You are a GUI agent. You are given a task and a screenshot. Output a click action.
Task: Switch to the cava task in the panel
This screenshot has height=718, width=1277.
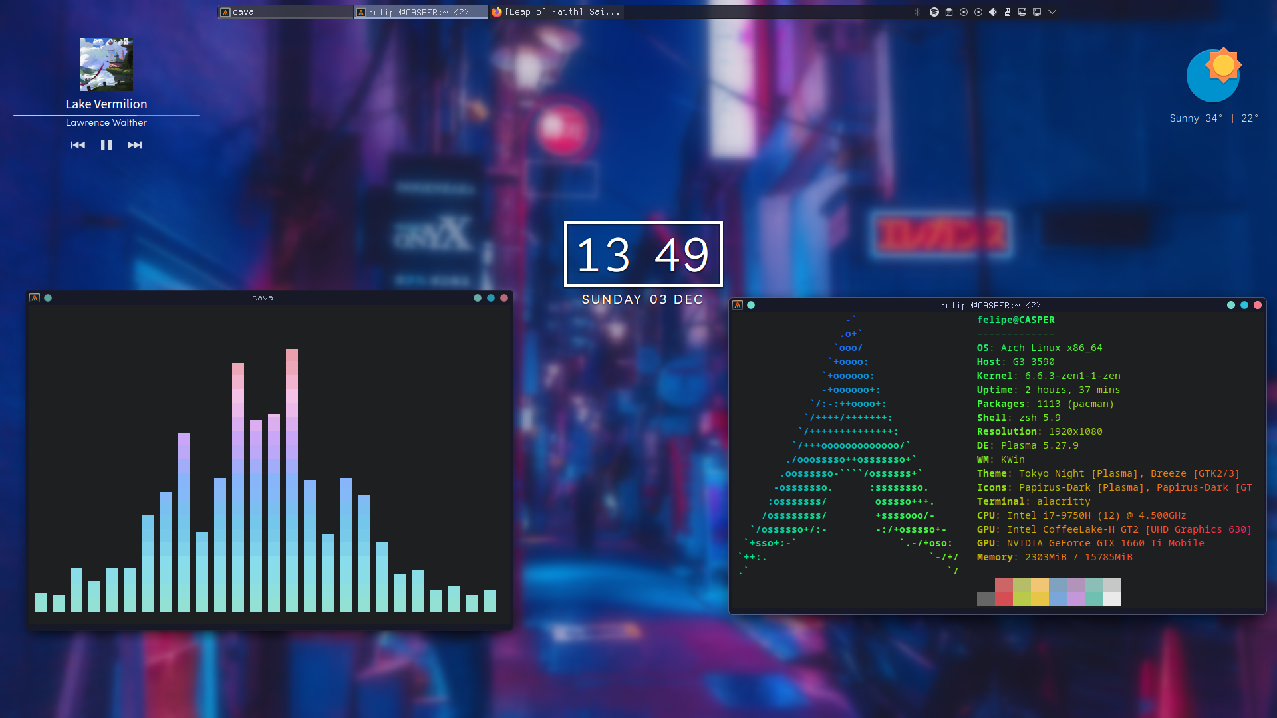coord(285,12)
